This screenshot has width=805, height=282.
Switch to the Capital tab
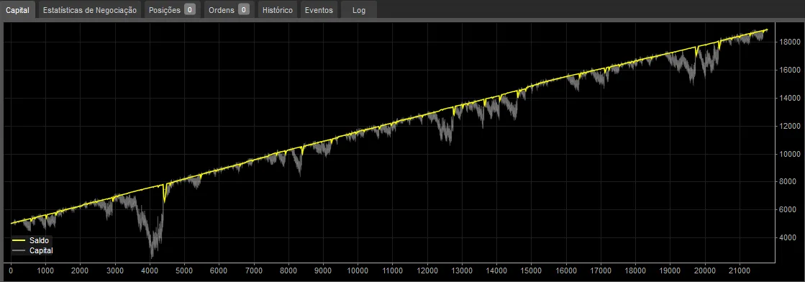point(17,10)
